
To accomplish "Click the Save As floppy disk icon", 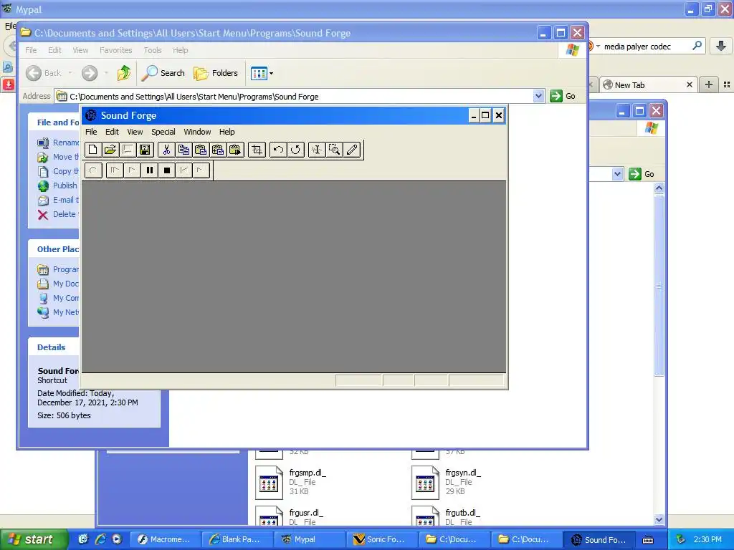I will point(145,150).
